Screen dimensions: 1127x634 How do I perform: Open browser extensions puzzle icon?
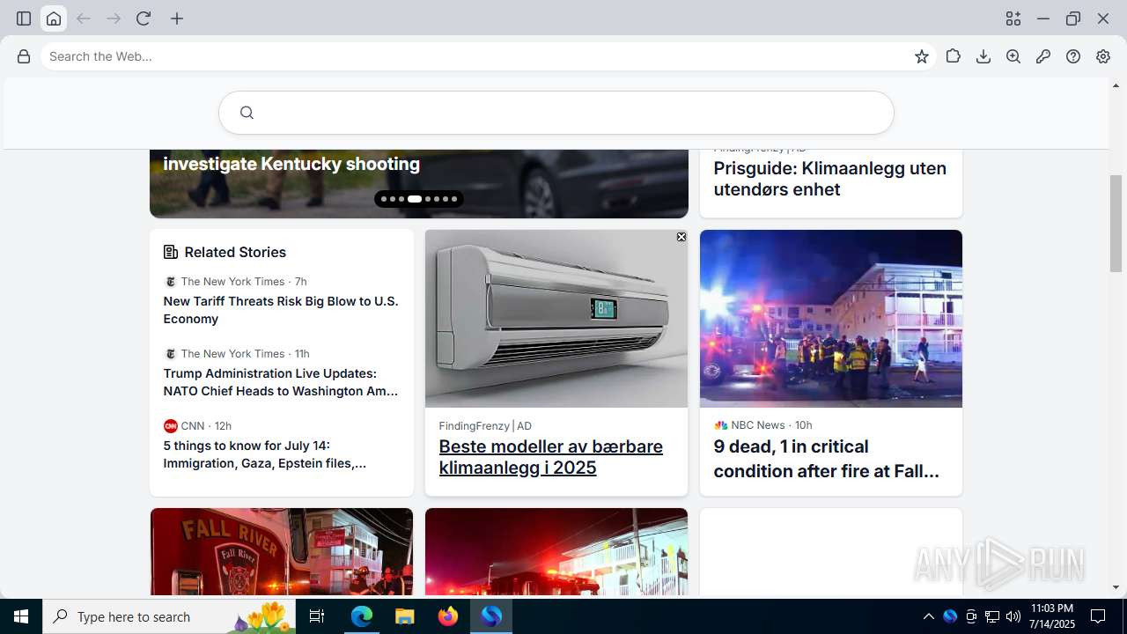[x=954, y=56]
